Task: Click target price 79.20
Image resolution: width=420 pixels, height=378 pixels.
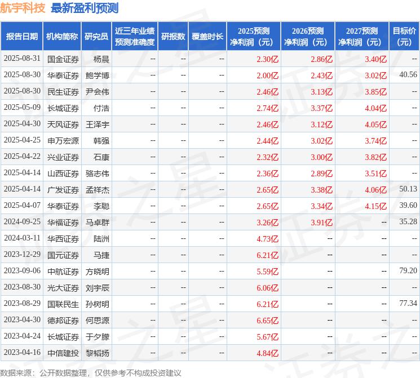Action: 408,270
